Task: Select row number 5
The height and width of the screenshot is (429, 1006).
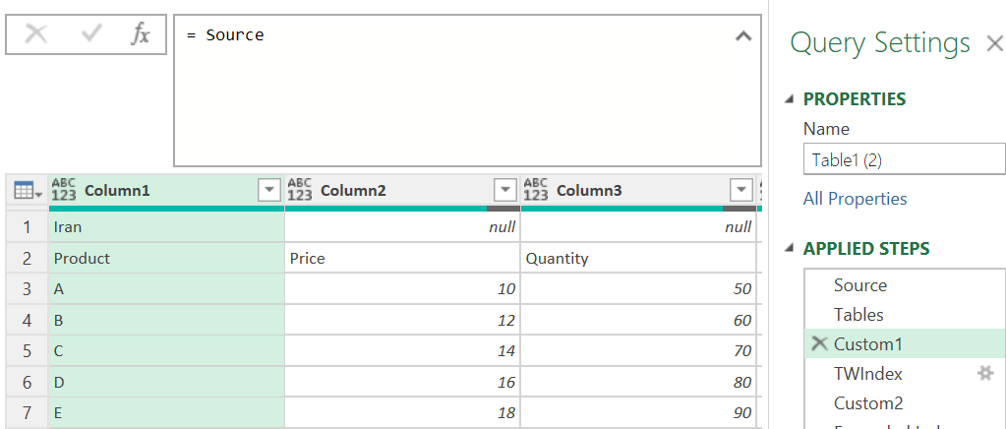Action: tap(27, 350)
